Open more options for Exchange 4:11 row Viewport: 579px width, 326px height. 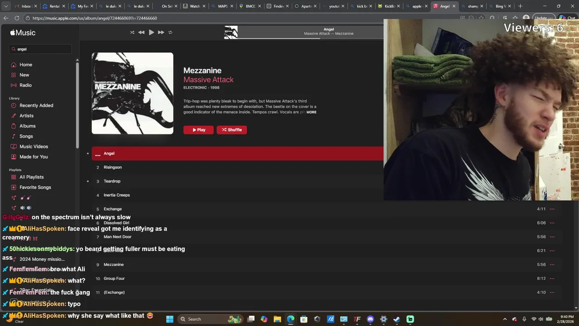[x=552, y=209]
